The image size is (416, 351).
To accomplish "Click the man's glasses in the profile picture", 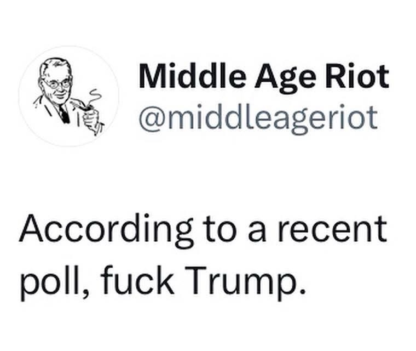I will coord(57,84).
